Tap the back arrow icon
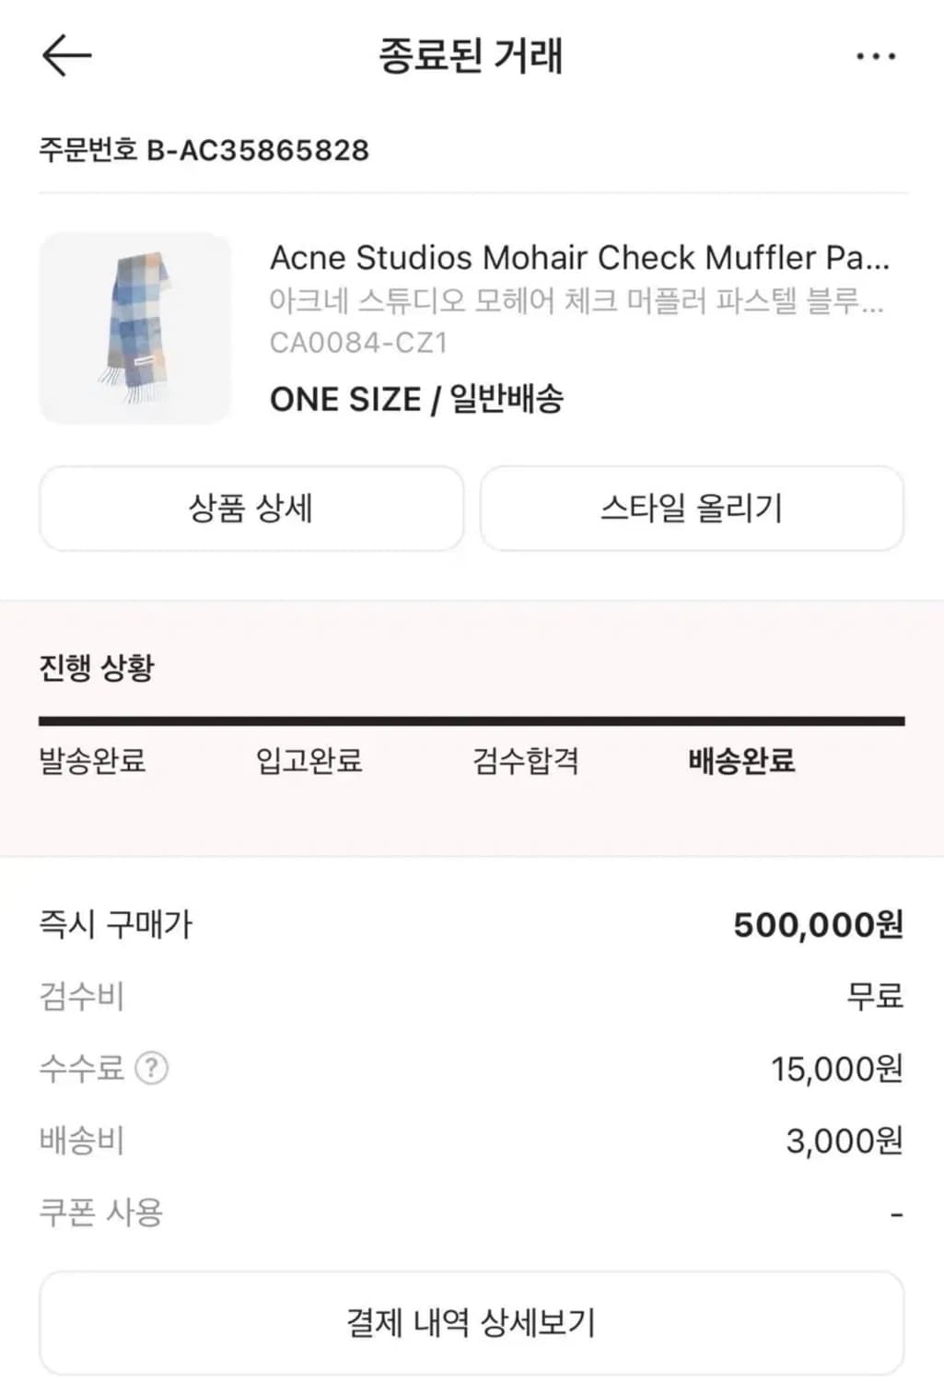944x1382 pixels. coord(66,55)
